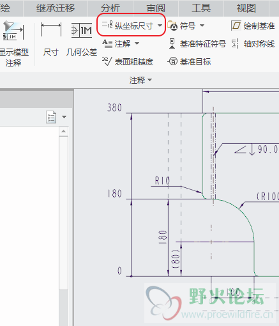Click the panel scrollbar up arrow
Image resolution: width=279 pixels, height=326 pixels.
63,131
